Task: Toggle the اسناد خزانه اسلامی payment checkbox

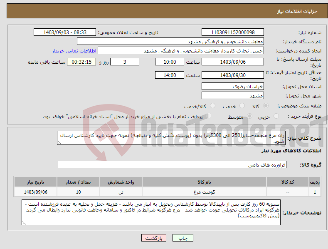Action: (x=209, y=116)
